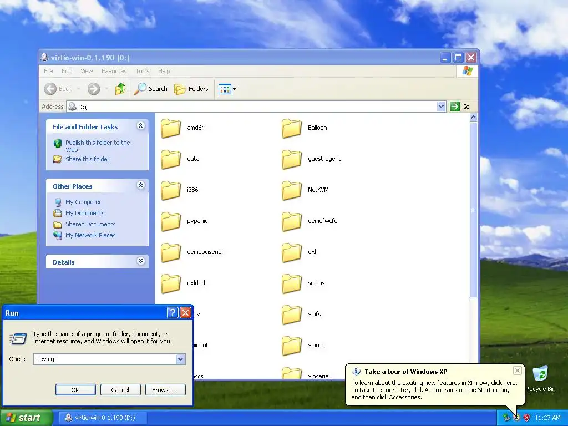This screenshot has width=568, height=426.
Task: Select the data folder icon
Action: 171,159
